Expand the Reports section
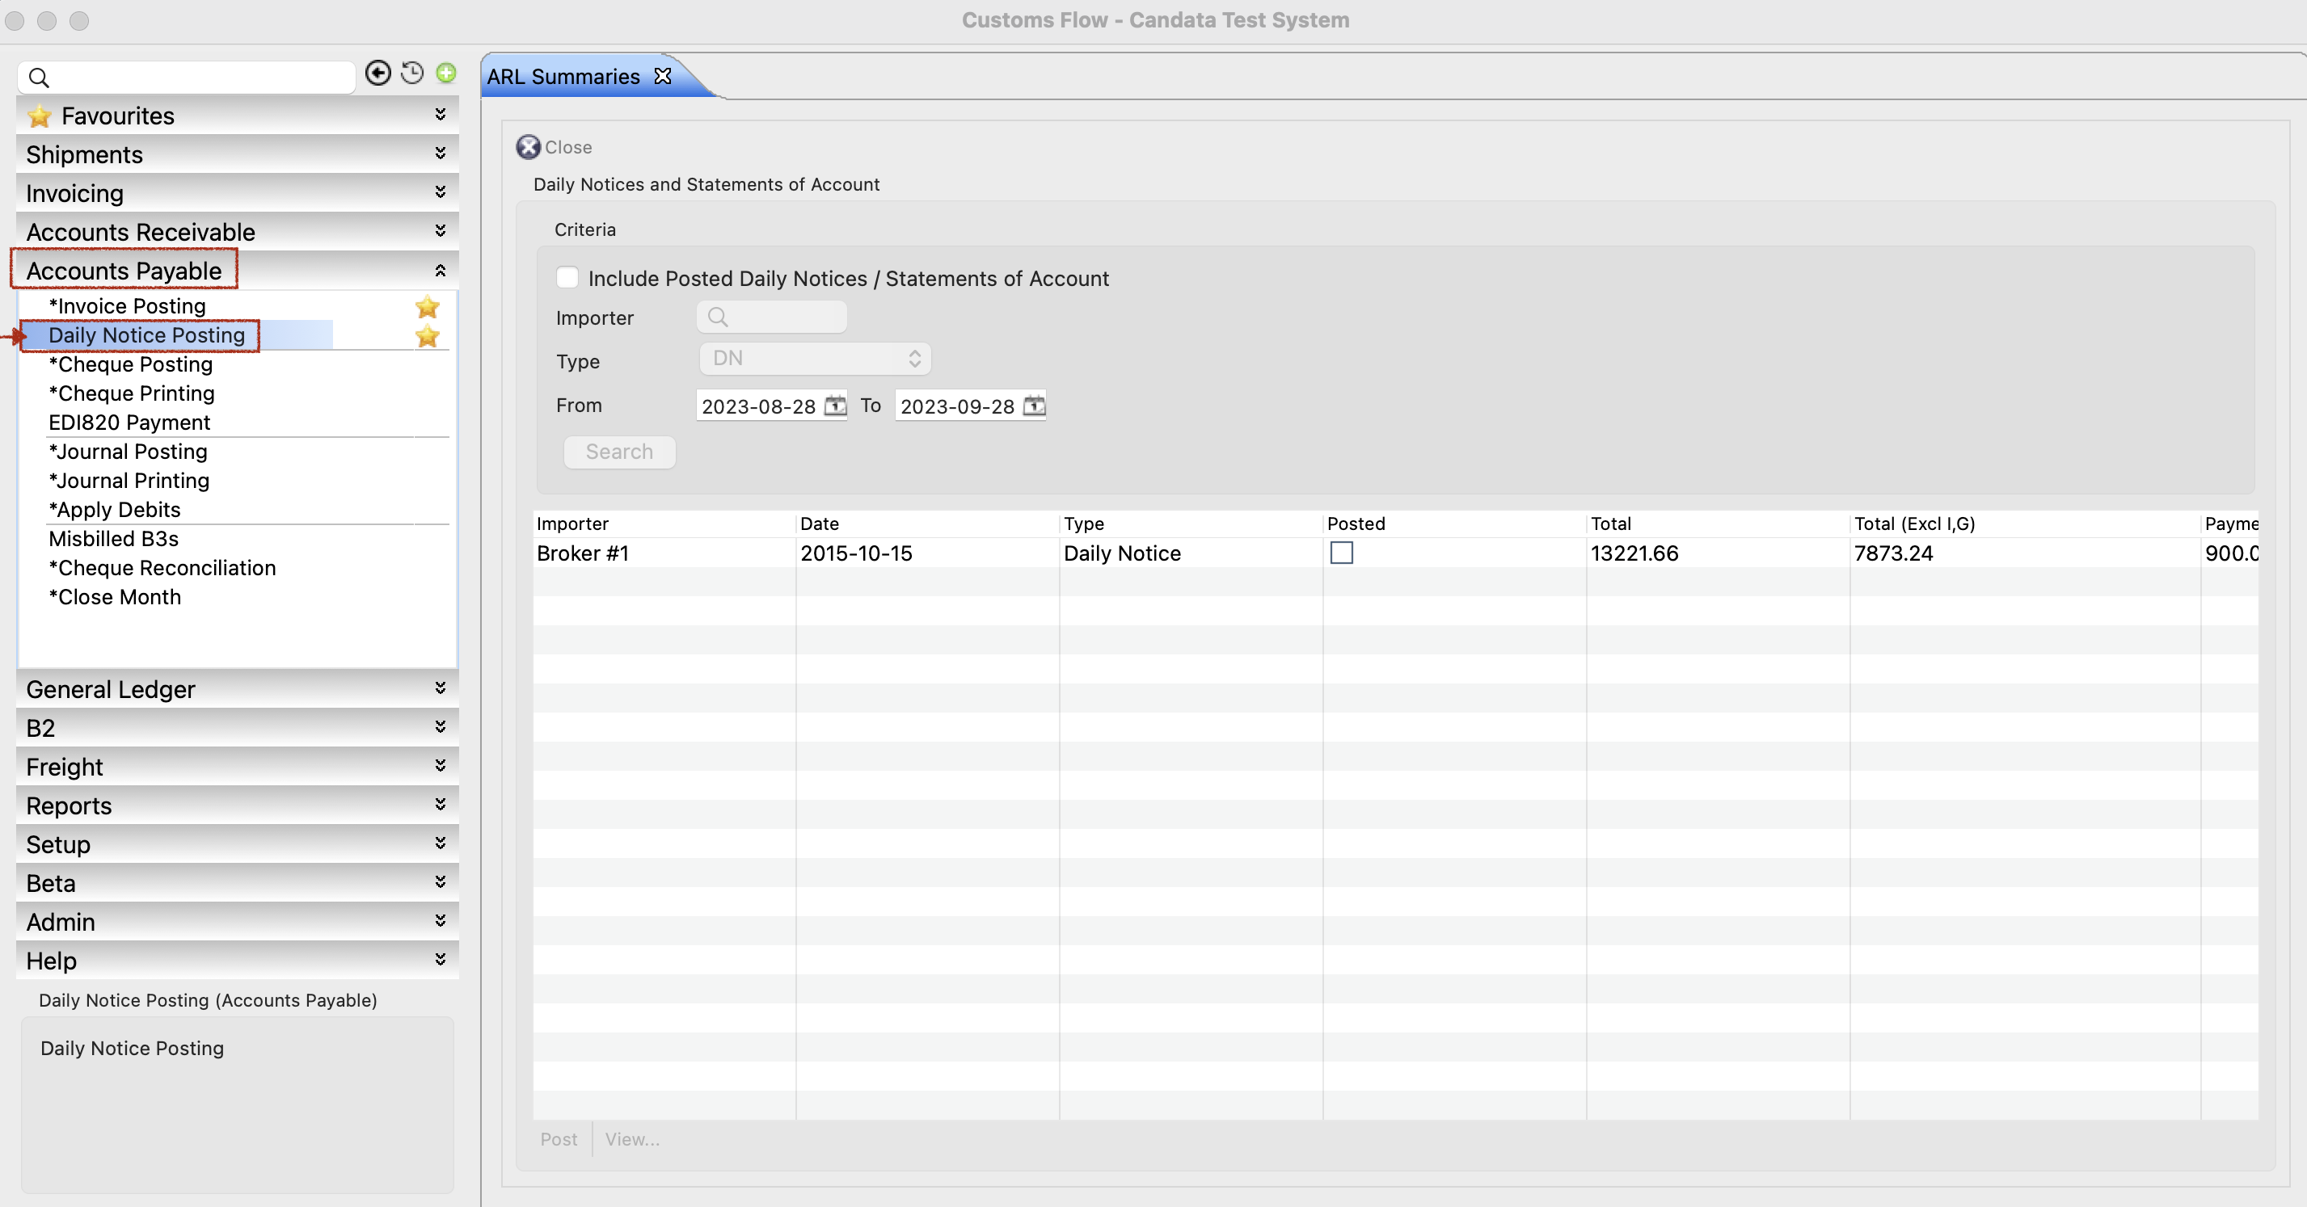 coord(440,804)
